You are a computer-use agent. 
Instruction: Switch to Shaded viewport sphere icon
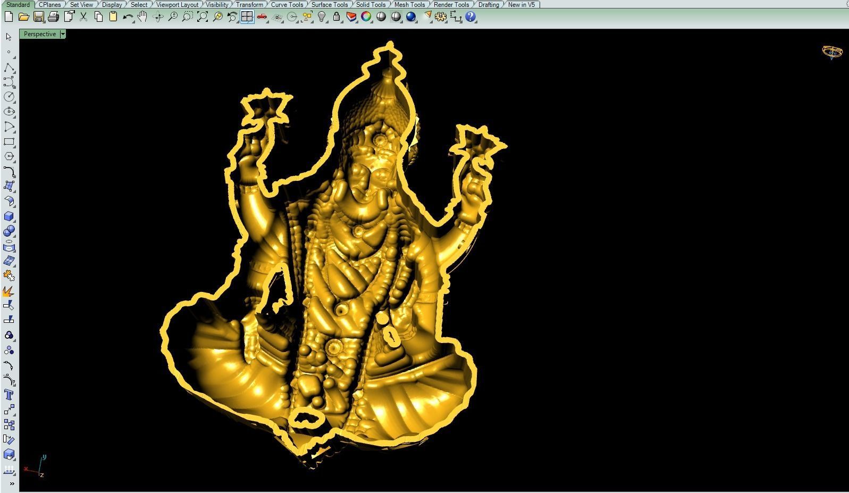point(381,17)
